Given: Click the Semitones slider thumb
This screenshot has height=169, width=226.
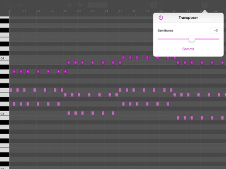Looking at the screenshot, I should (x=192, y=39).
